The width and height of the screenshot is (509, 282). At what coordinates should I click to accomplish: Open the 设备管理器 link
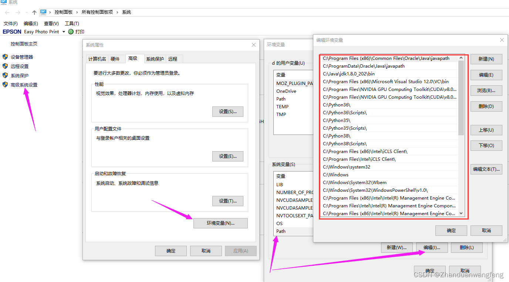(x=22, y=57)
